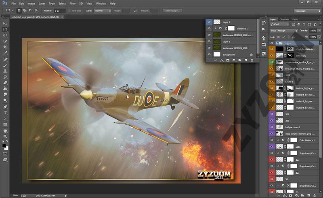Switch to the Channels tab

pyautogui.click(x=284, y=19)
